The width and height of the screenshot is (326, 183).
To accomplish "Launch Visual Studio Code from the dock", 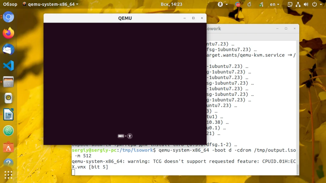I will (x=8, y=65).
